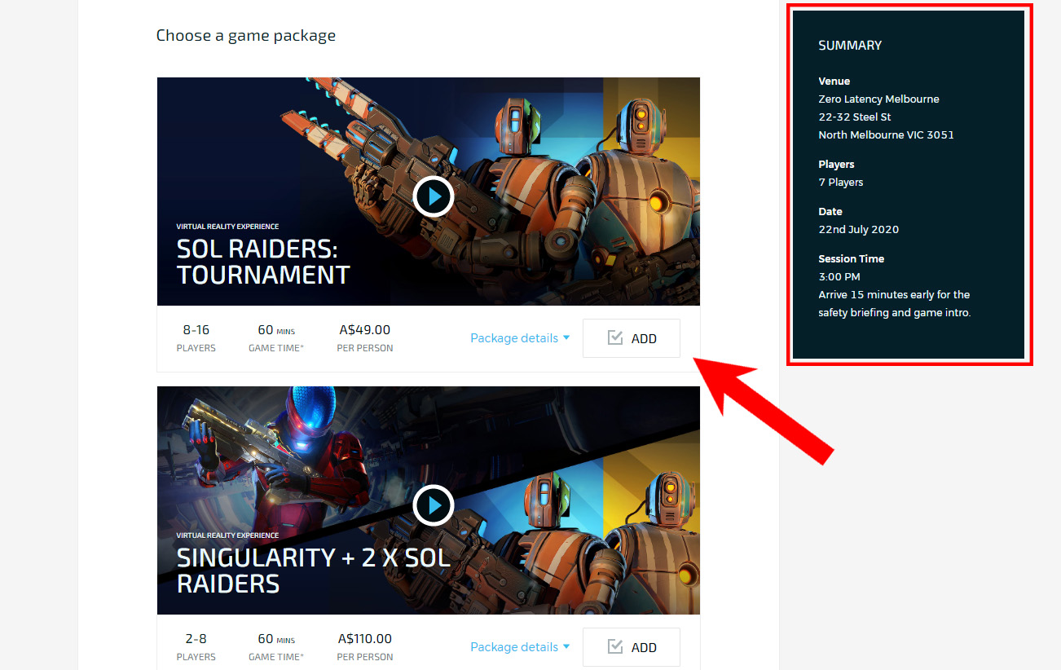The height and width of the screenshot is (670, 1061).
Task: Add the Sol Raiders: Tournament package
Action: coord(632,338)
